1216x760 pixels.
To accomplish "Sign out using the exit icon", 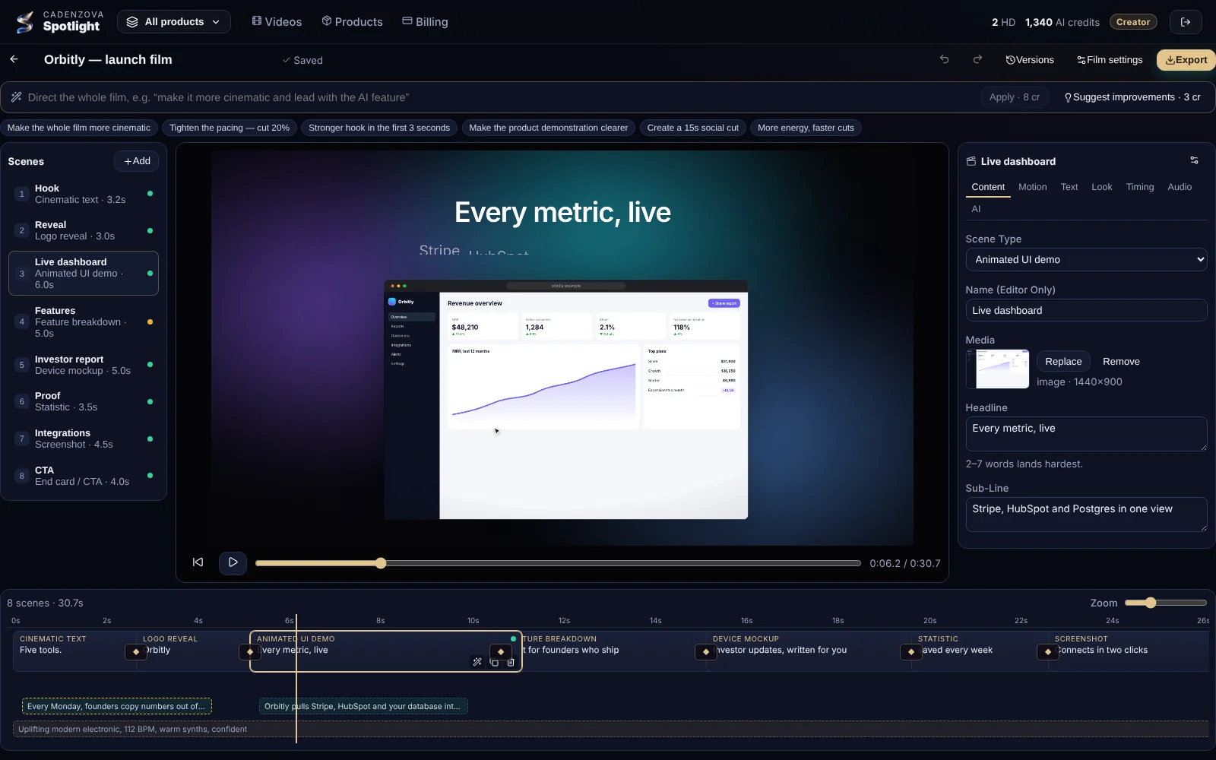I will (1186, 22).
